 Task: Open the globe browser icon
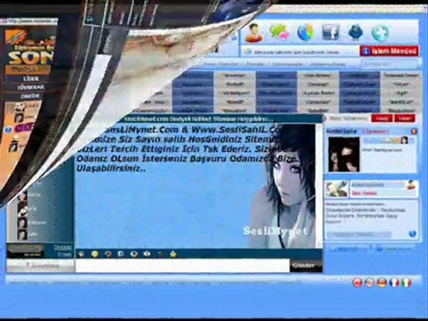(x=305, y=32)
